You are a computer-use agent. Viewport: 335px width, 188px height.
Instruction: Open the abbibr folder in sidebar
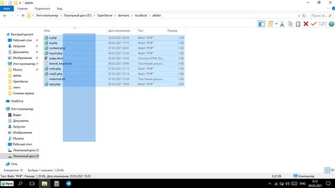17,75
